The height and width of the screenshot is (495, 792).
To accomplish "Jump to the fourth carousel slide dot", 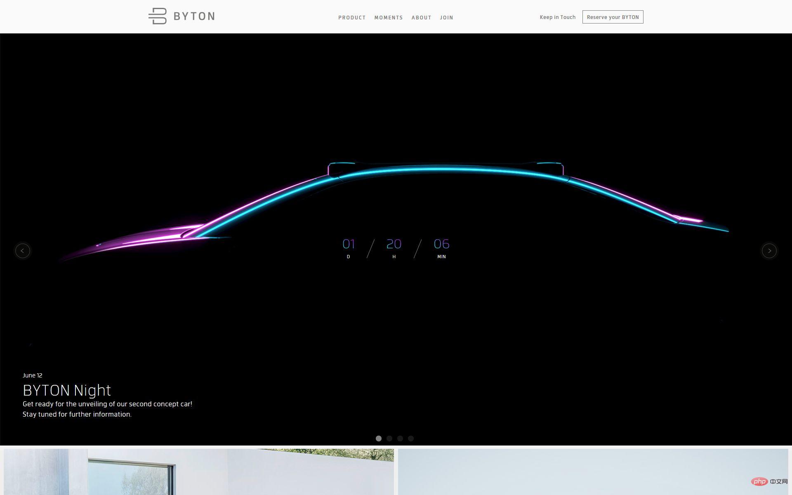I will (x=411, y=438).
